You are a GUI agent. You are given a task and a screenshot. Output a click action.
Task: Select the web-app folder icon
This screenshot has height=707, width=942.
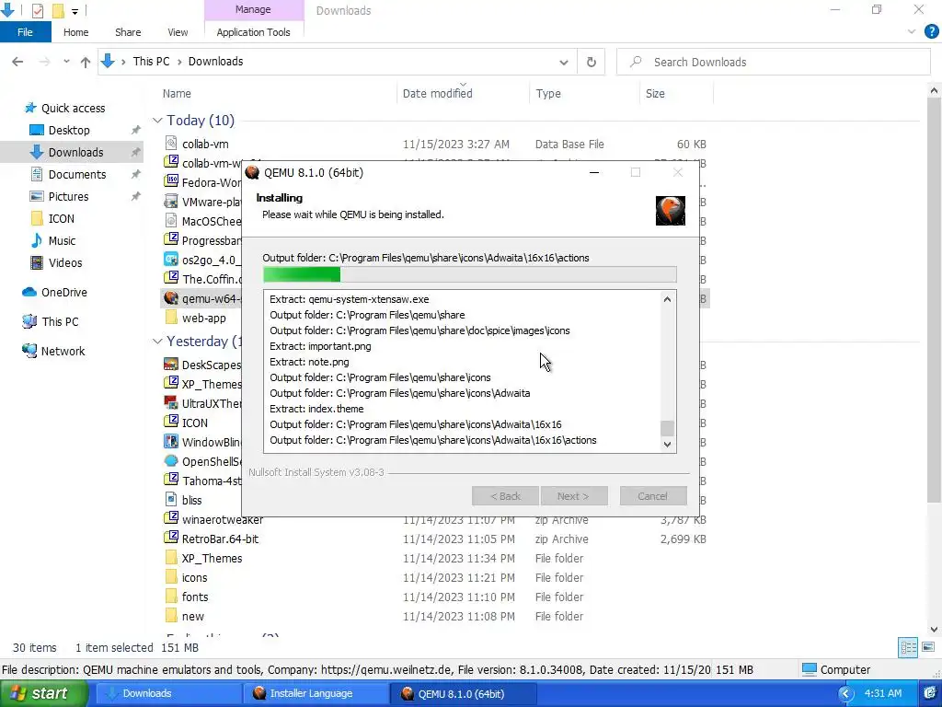[171, 318]
